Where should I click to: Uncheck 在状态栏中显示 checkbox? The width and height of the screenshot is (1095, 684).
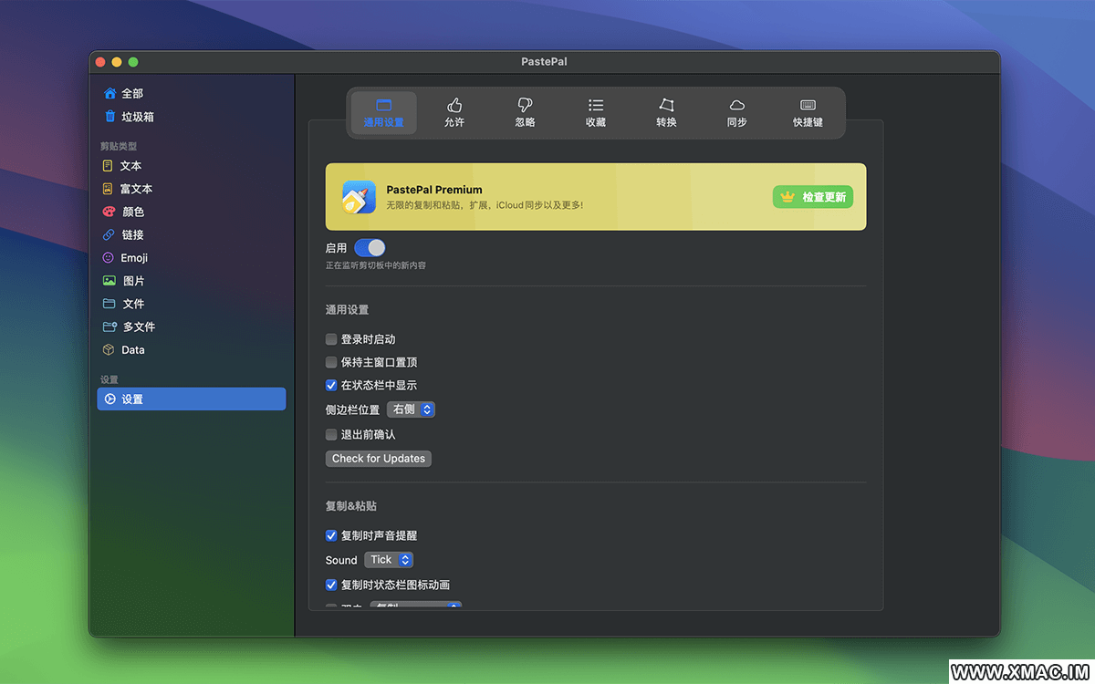[x=331, y=386]
